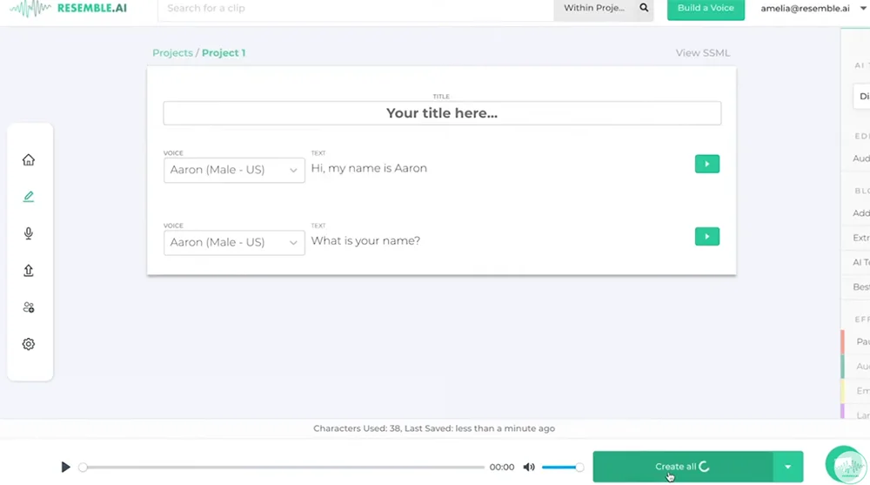Click the View SSML link

703,53
